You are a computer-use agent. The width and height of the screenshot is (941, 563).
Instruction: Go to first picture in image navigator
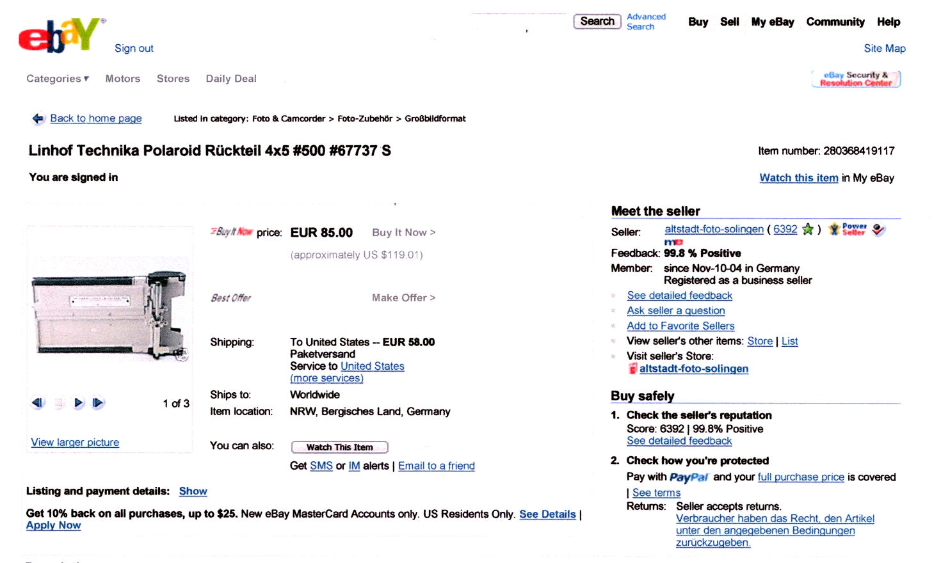(x=38, y=403)
